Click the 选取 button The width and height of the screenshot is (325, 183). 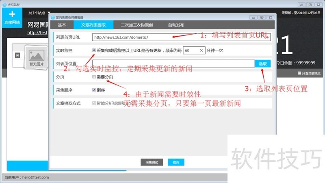pos(262,64)
